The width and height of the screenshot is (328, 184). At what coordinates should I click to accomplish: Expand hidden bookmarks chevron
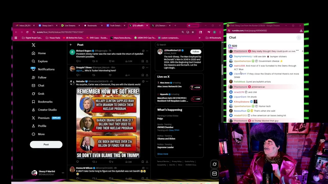click(x=199, y=38)
